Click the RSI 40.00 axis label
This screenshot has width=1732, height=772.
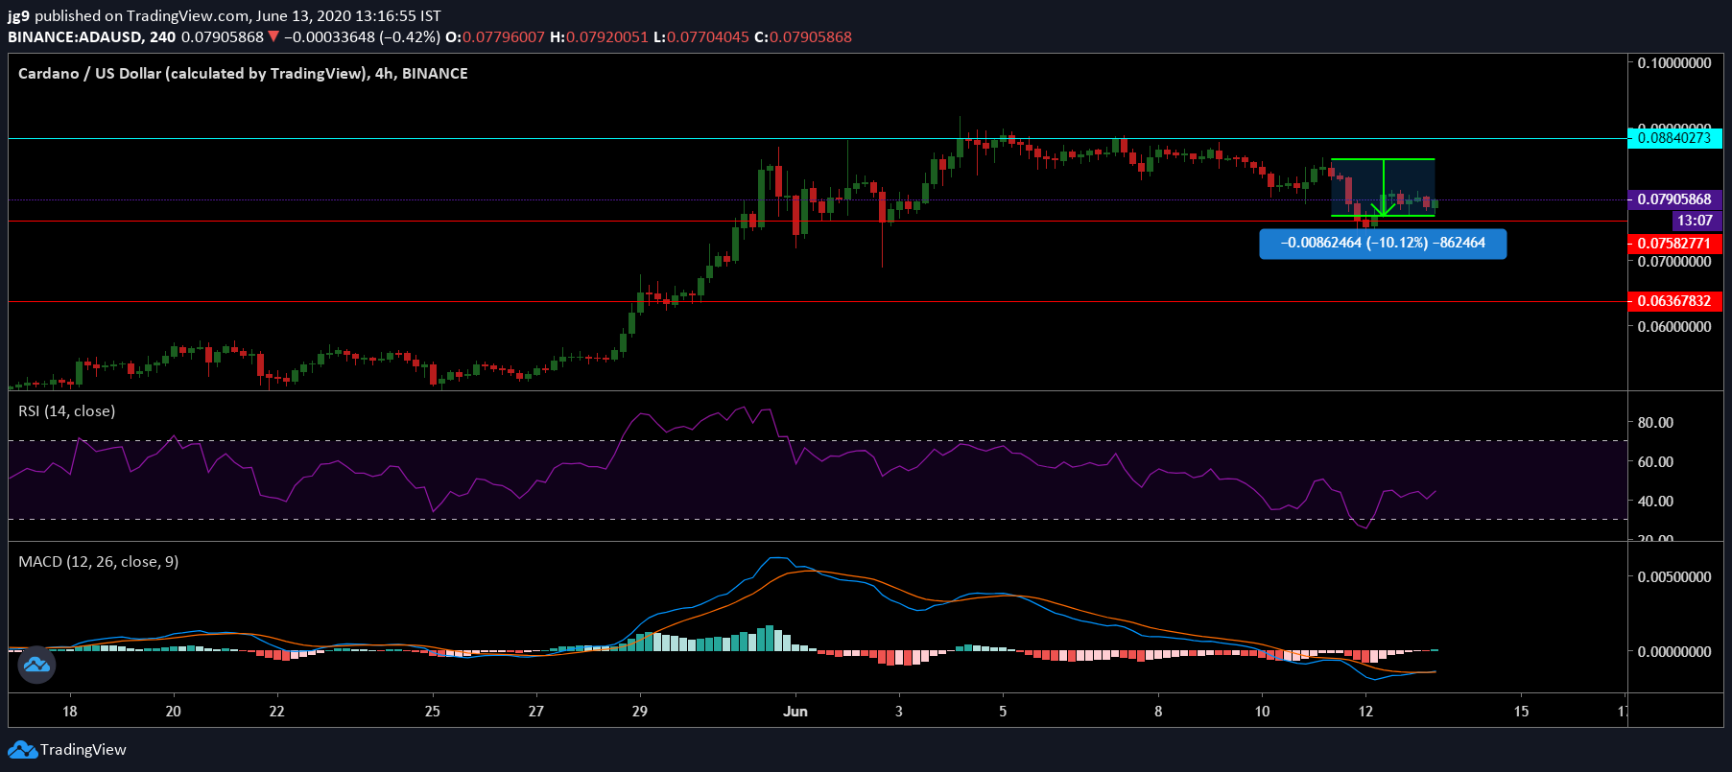(x=1655, y=502)
